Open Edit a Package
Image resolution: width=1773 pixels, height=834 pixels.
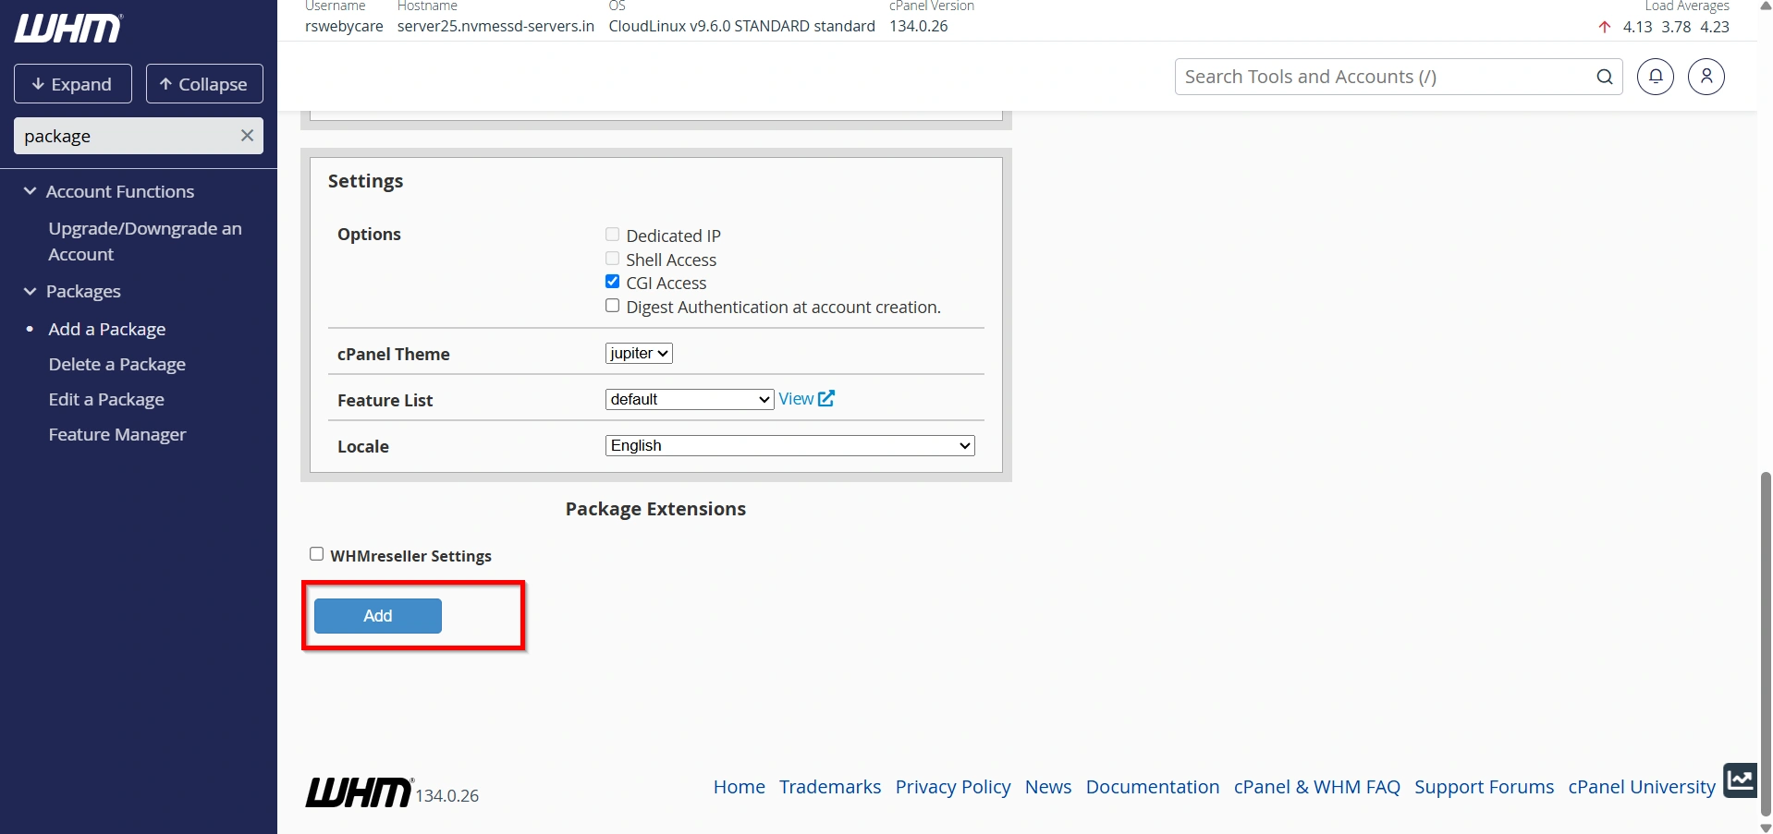coord(106,399)
